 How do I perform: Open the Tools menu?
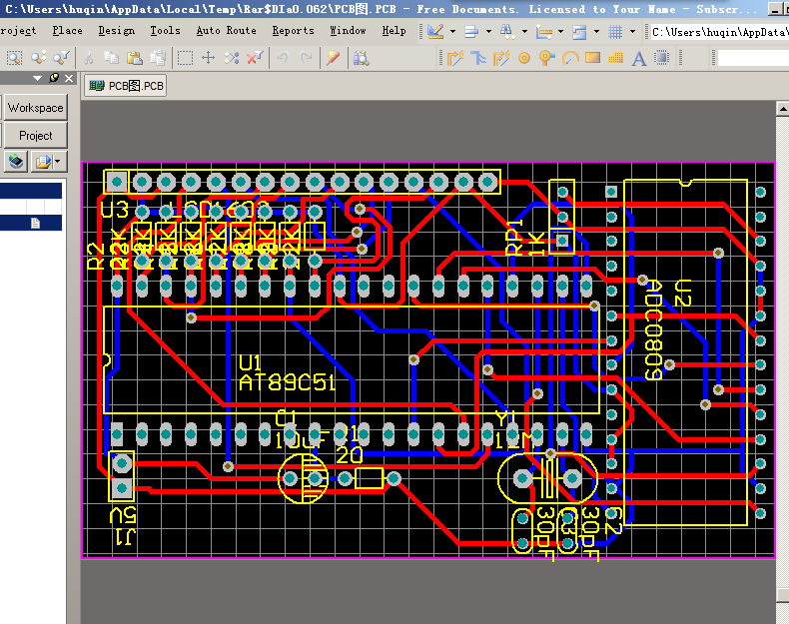165,31
